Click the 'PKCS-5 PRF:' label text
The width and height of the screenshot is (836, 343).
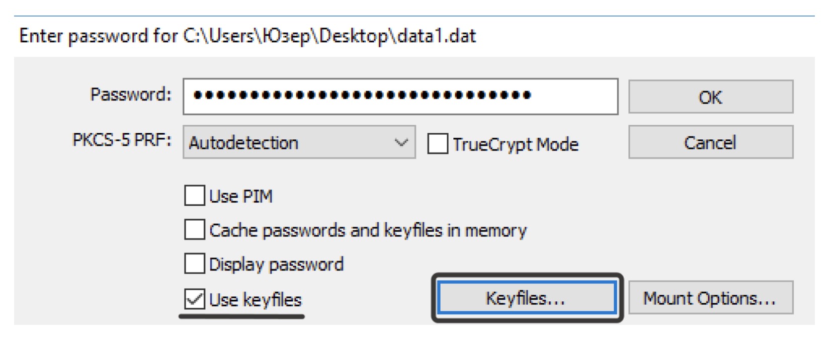click(x=121, y=140)
